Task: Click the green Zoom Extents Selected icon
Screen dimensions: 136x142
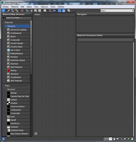Action: (x=128, y=139)
